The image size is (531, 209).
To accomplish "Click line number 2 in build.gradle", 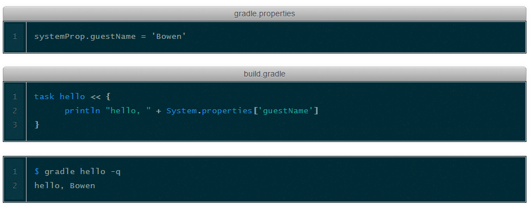I will pyautogui.click(x=15, y=110).
